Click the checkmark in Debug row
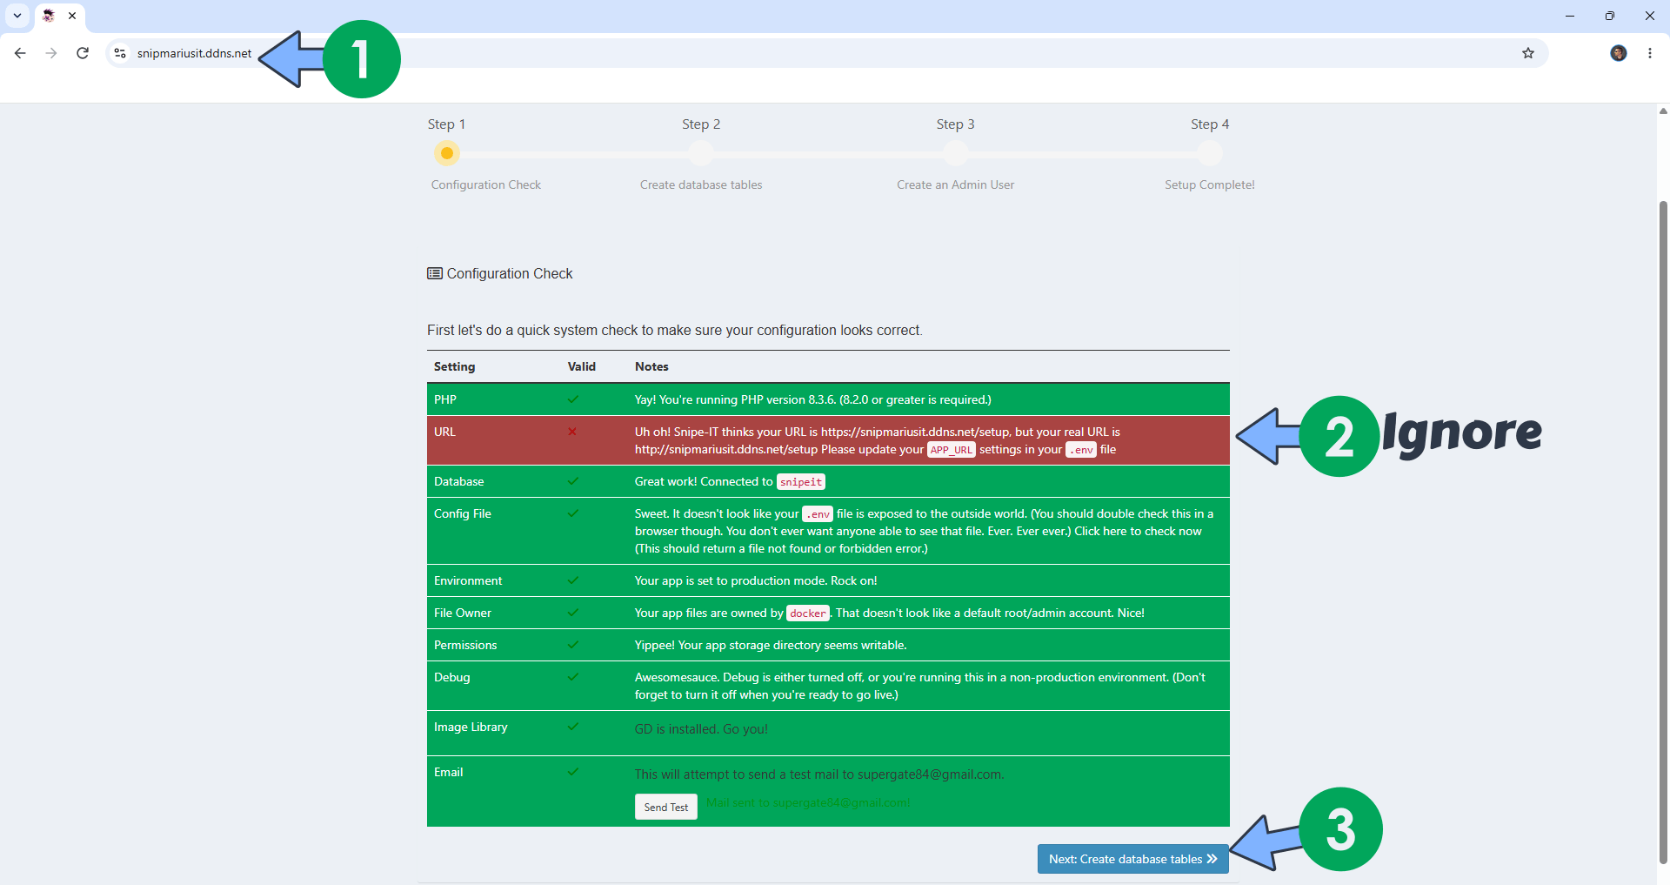The image size is (1670, 885). click(573, 677)
